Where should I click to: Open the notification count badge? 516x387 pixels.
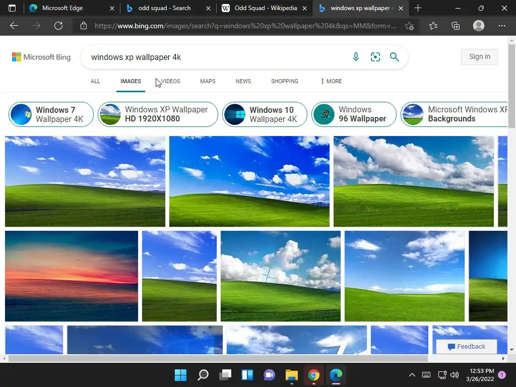(x=502, y=375)
